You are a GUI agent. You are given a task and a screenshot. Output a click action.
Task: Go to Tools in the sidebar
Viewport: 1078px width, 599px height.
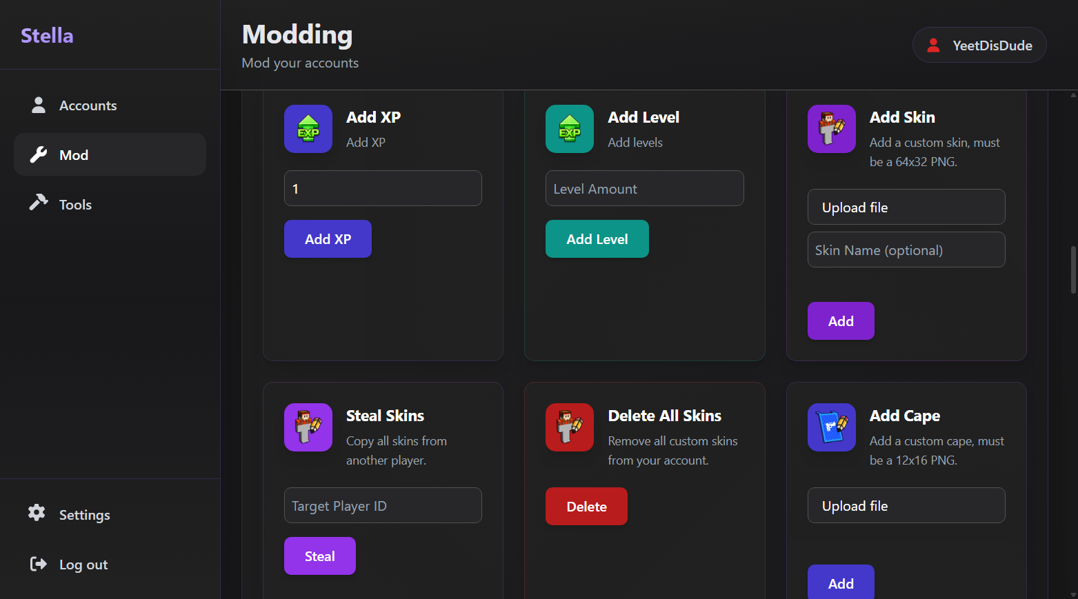click(x=75, y=205)
